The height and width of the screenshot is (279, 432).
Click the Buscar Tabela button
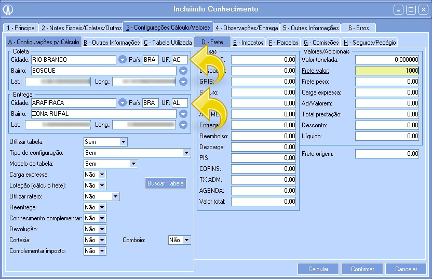pyautogui.click(x=165, y=183)
